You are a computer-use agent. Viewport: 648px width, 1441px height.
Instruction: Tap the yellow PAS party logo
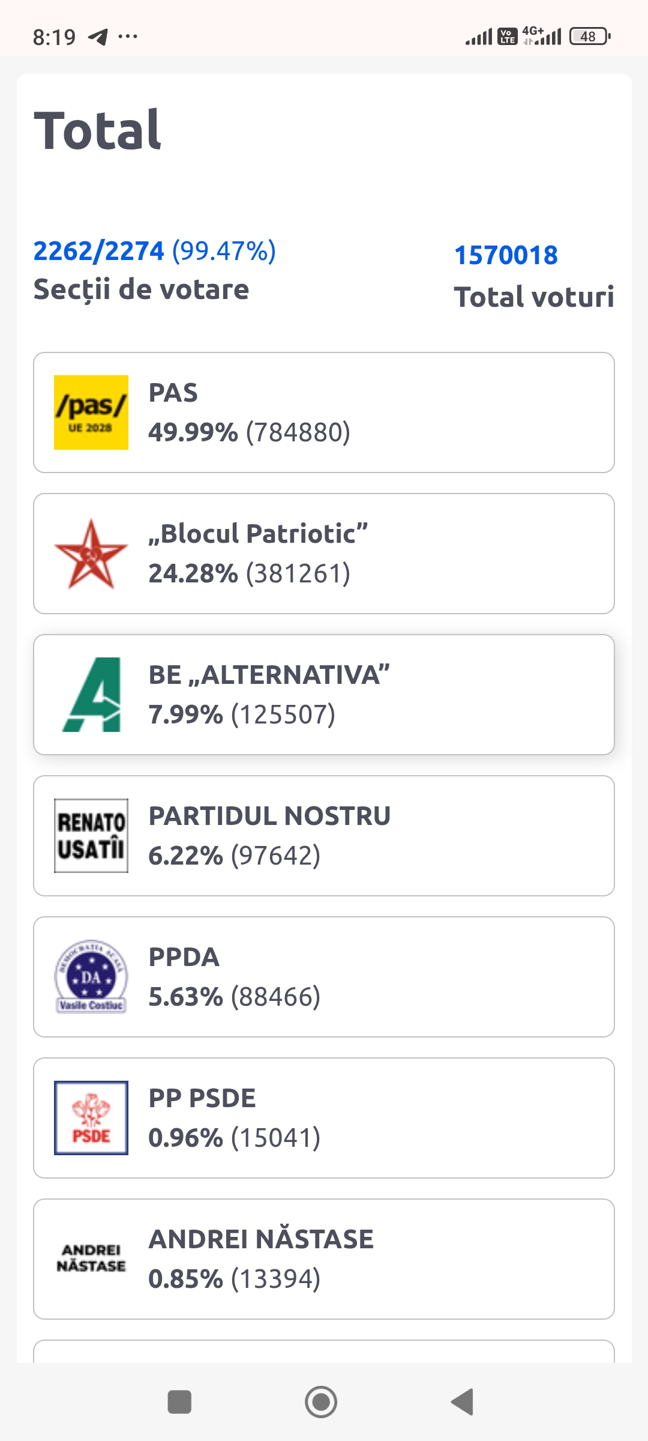[x=91, y=412]
